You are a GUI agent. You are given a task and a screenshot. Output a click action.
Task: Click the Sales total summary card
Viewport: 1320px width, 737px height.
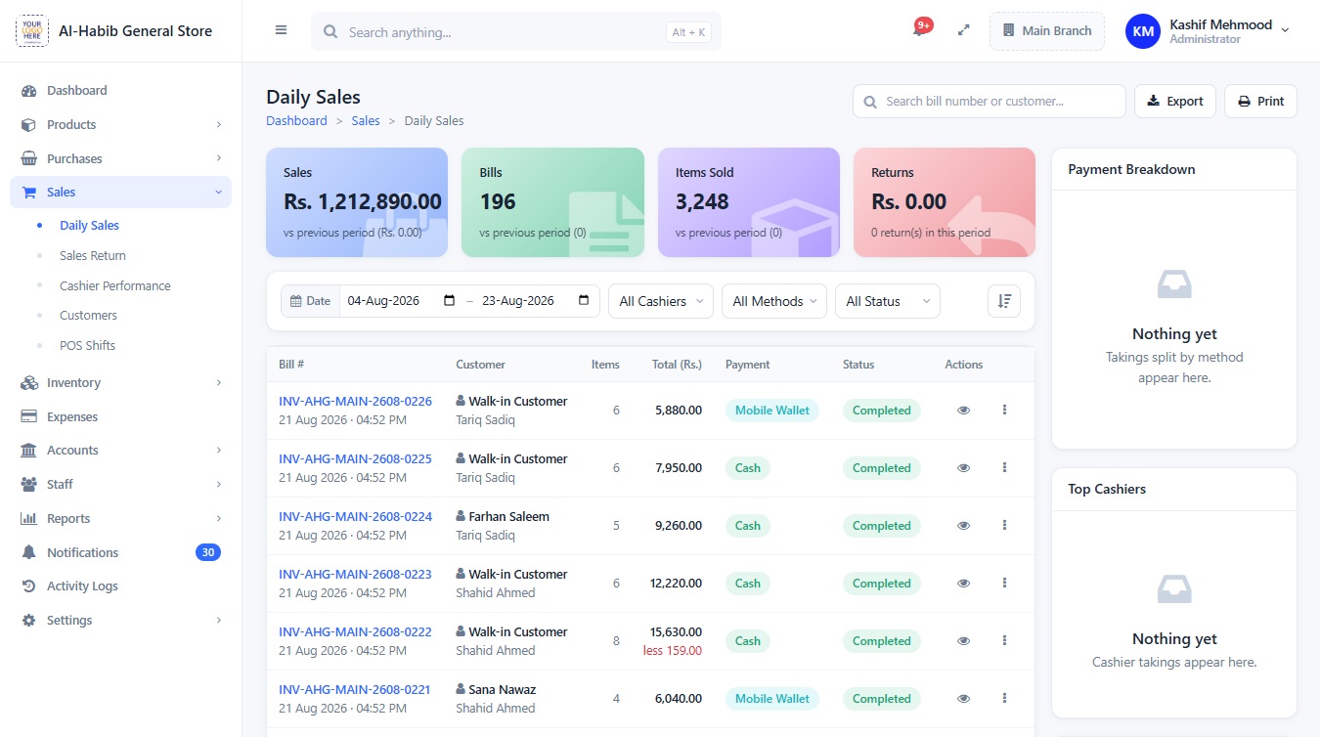(357, 202)
